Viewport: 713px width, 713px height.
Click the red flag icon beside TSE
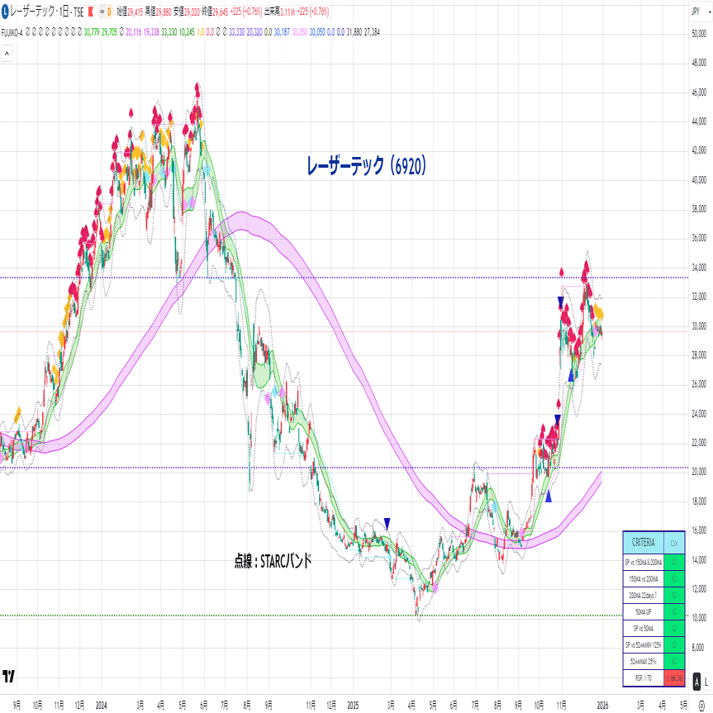(91, 12)
